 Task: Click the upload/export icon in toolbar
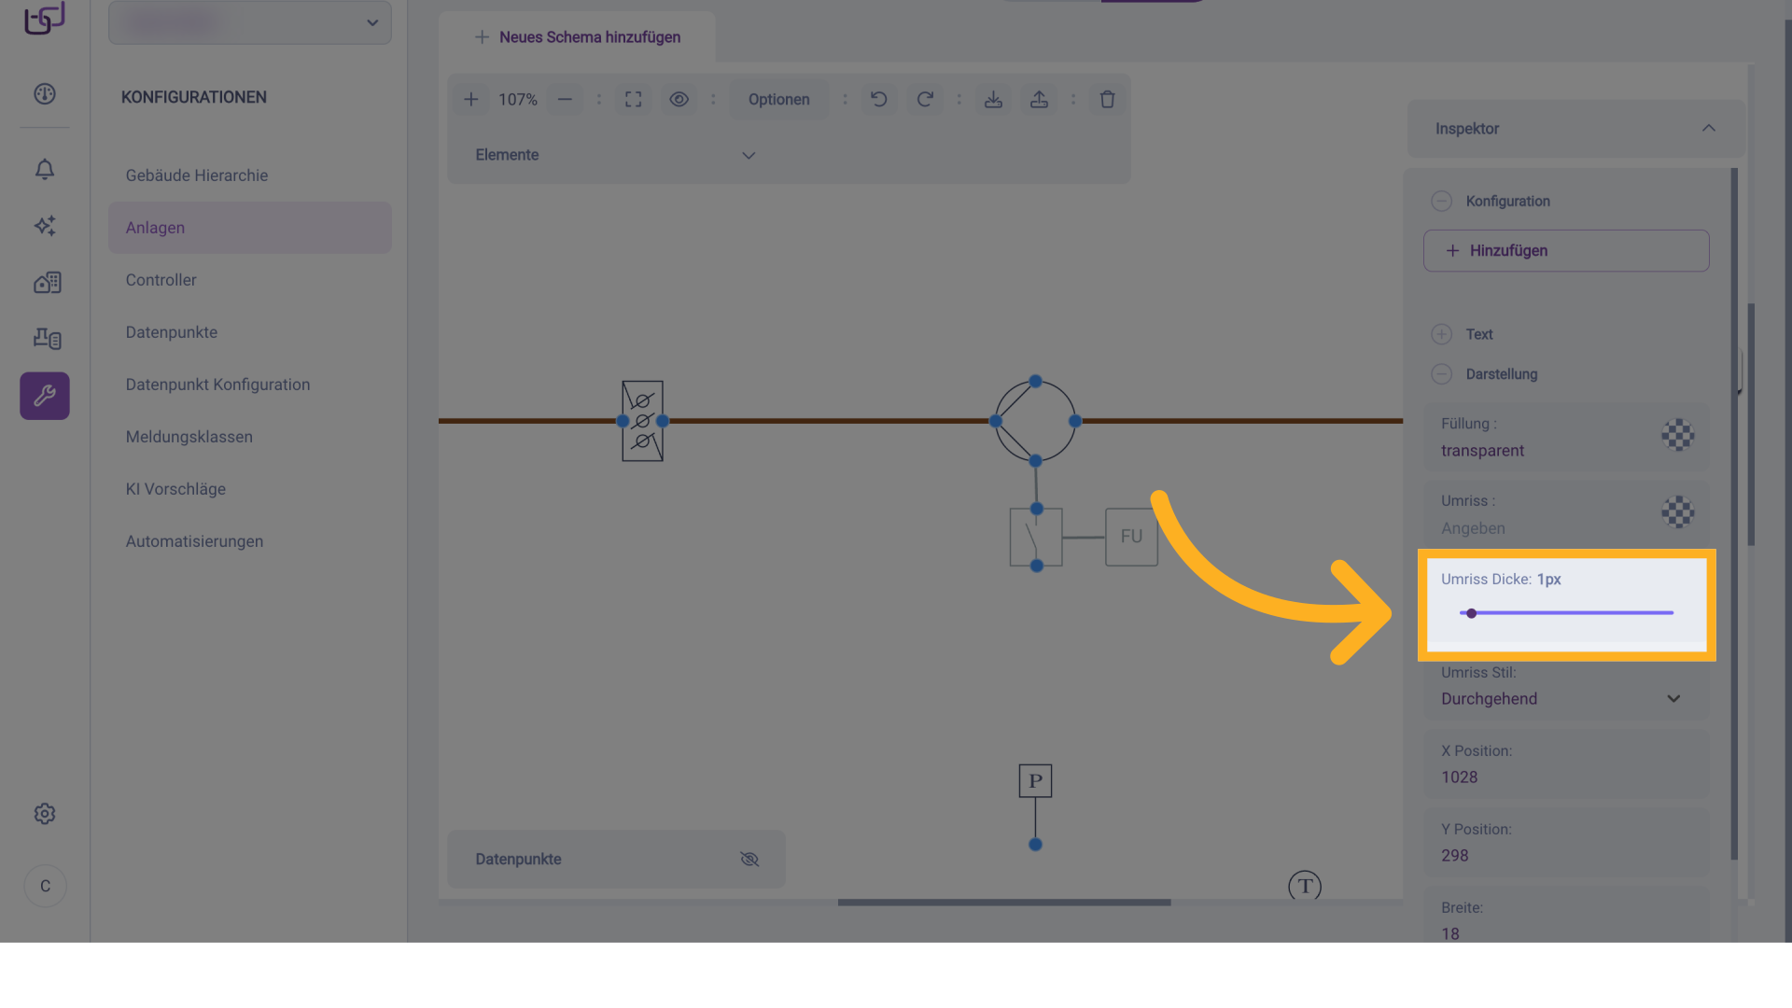[1039, 99]
